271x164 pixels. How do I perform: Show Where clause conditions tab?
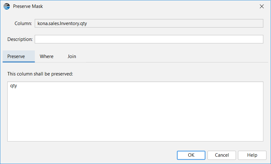(x=46, y=56)
